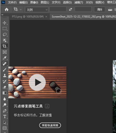116x133 pixels.
Task: Expand the toolbox panel double arrows
Action: (2, 15)
